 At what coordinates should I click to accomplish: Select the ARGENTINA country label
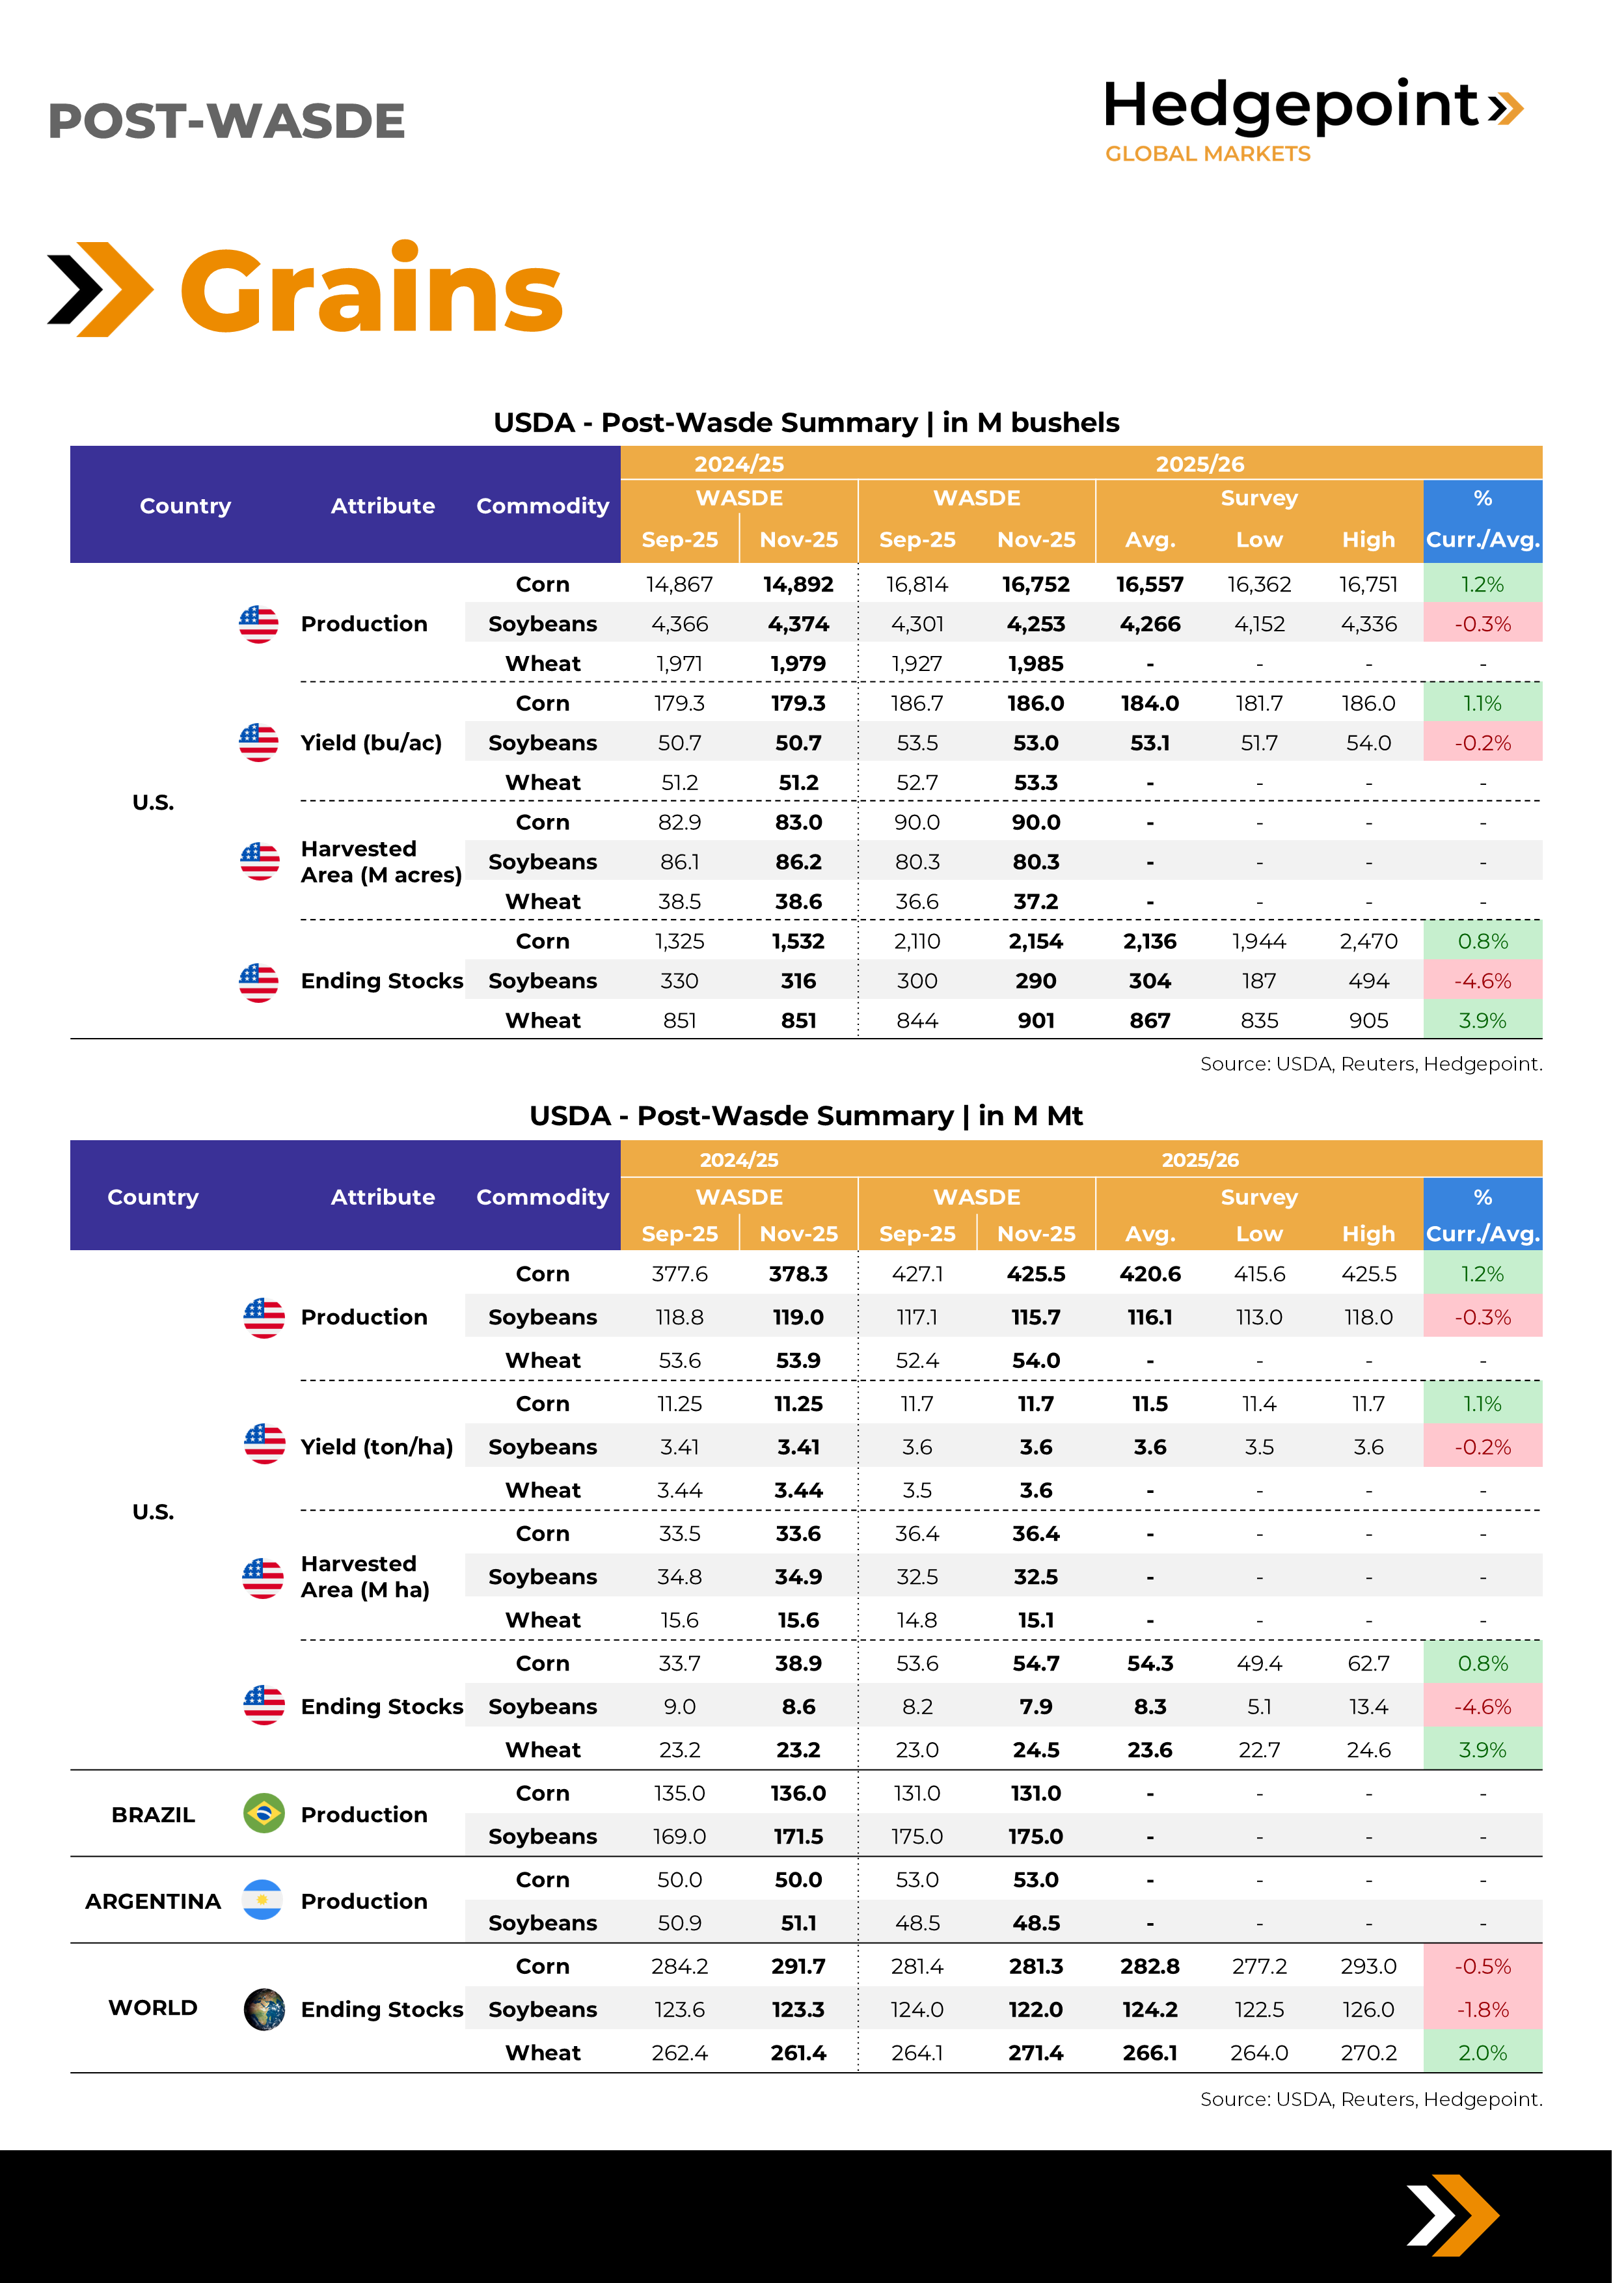tap(153, 1901)
